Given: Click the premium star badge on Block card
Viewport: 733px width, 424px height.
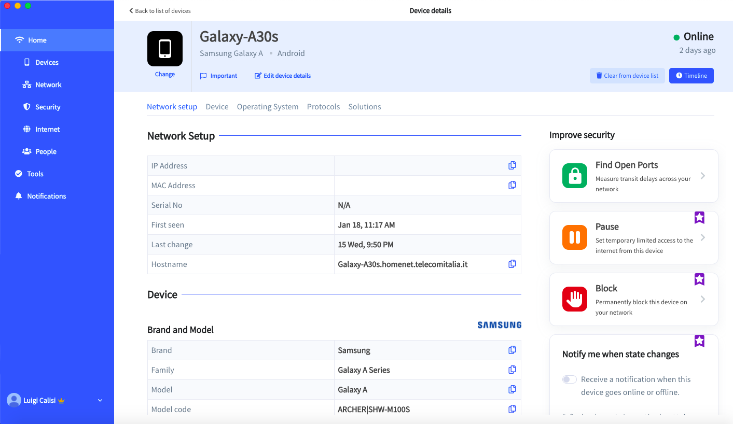Looking at the screenshot, I should click(699, 279).
